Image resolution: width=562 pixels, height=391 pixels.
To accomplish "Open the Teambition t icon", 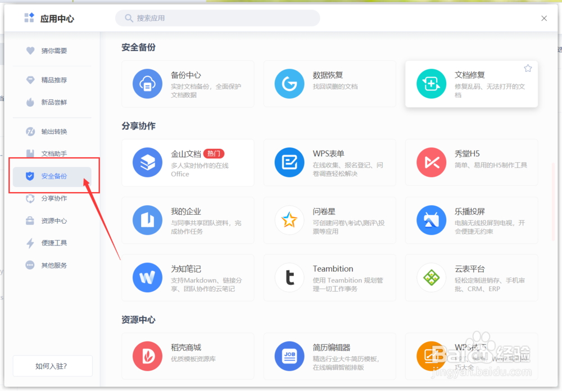I will pos(289,278).
